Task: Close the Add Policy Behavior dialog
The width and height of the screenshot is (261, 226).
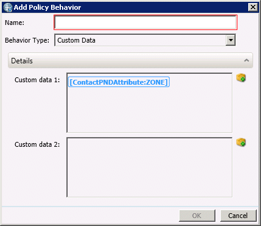Action: click(x=253, y=7)
